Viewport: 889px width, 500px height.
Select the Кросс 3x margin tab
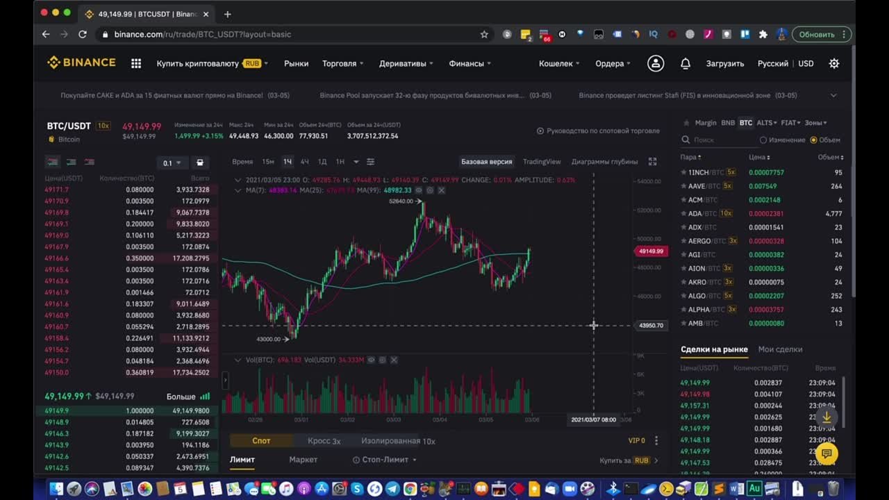(324, 440)
